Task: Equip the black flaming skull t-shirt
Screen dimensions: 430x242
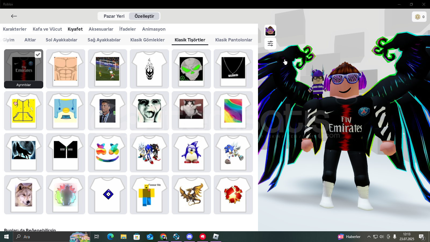Action: click(x=149, y=69)
